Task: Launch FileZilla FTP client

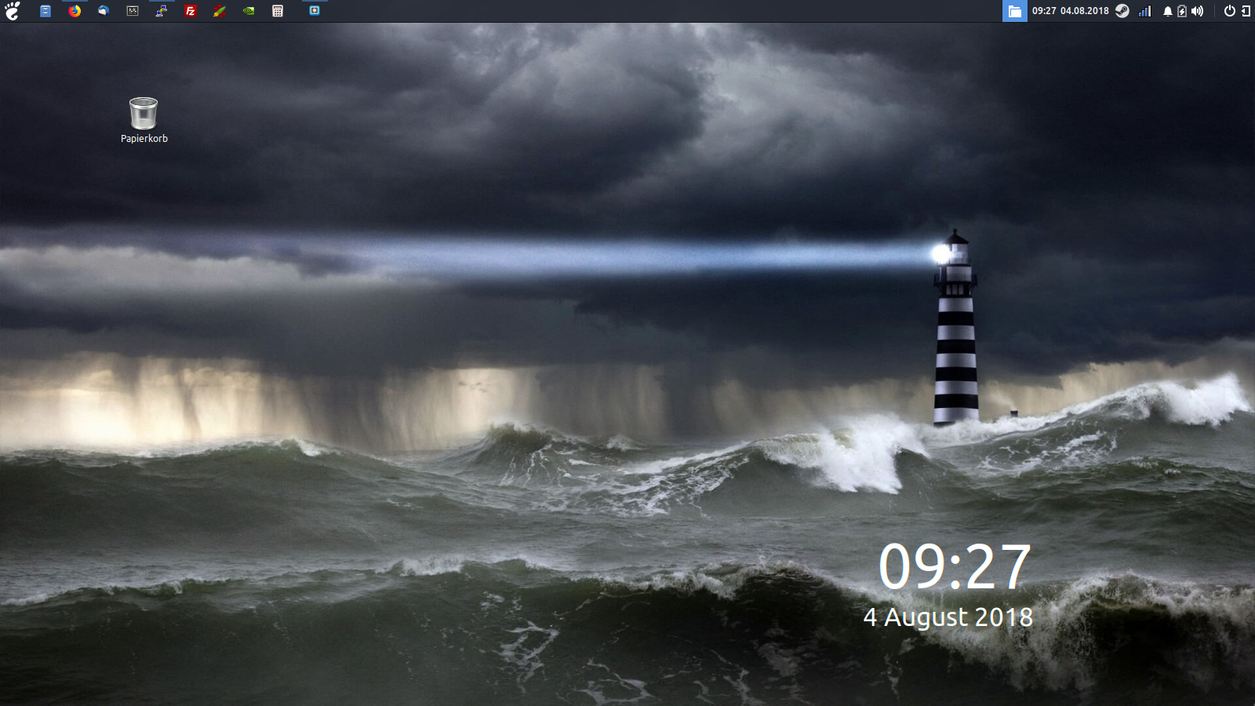Action: (191, 11)
